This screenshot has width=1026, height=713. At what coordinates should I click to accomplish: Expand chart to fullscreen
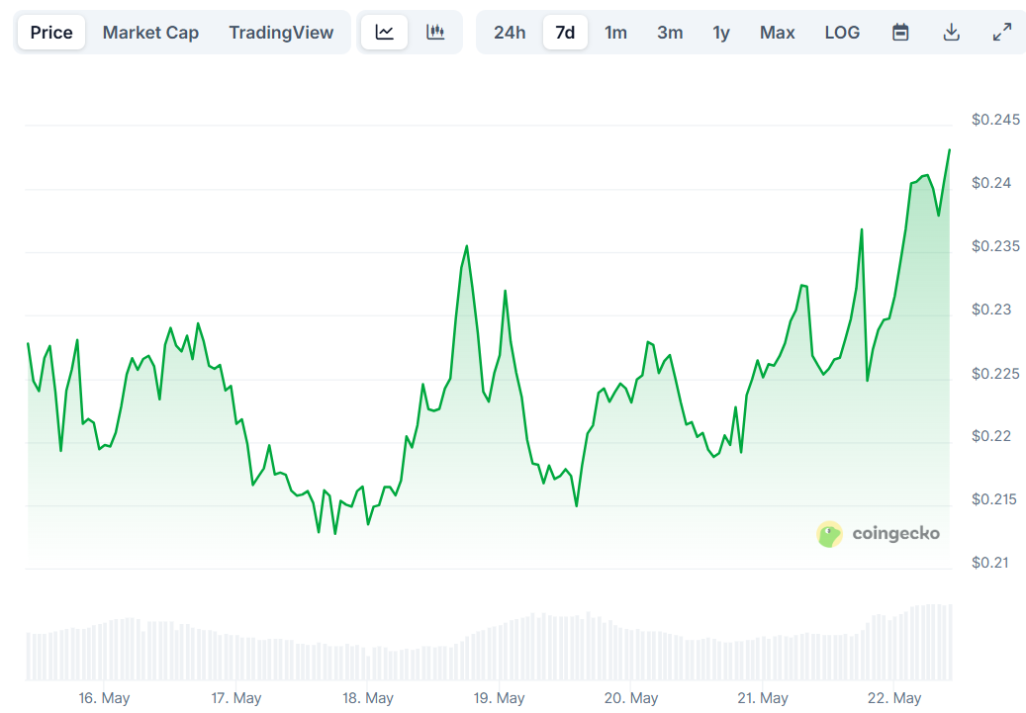coord(1001,33)
